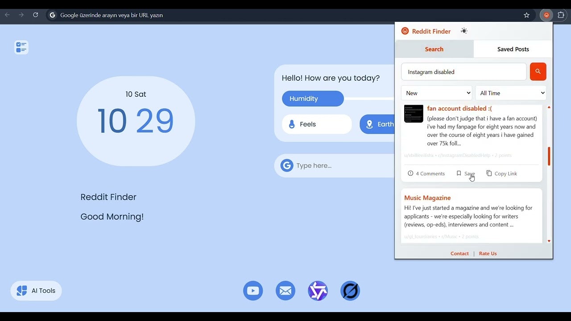This screenshot has width=571, height=321.
Task: Focus the browser address bar
Action: click(285, 15)
